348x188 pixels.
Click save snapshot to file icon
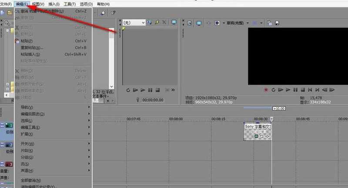(x=277, y=23)
